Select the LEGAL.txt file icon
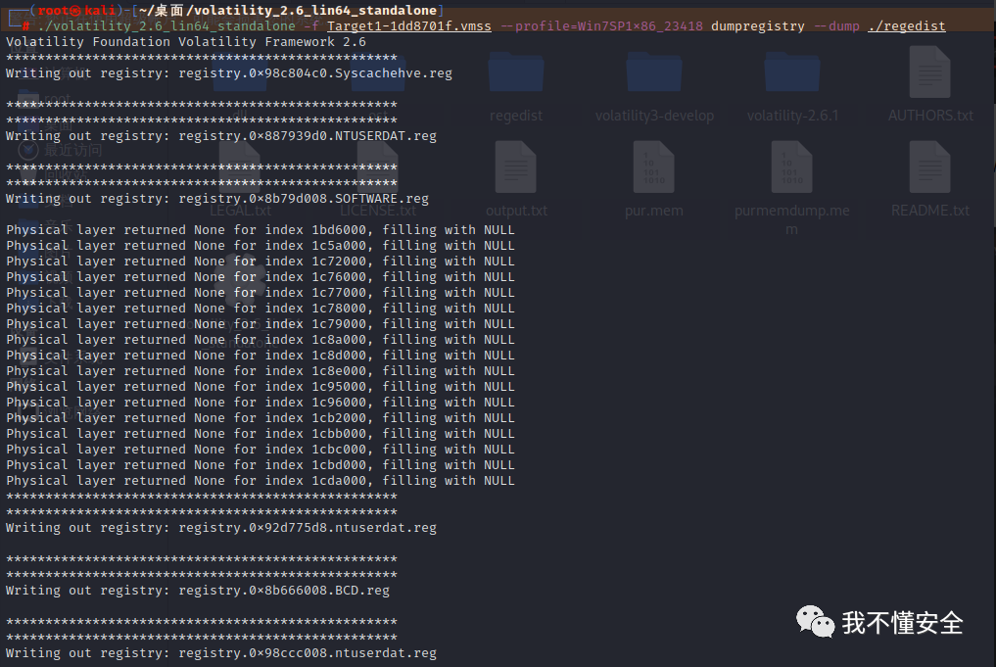The image size is (996, 667). pyautogui.click(x=240, y=167)
